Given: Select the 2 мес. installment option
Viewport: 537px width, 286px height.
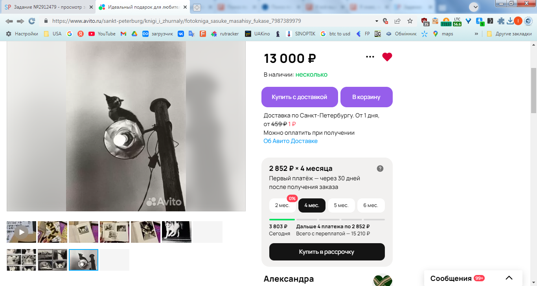Looking at the screenshot, I should pos(282,205).
